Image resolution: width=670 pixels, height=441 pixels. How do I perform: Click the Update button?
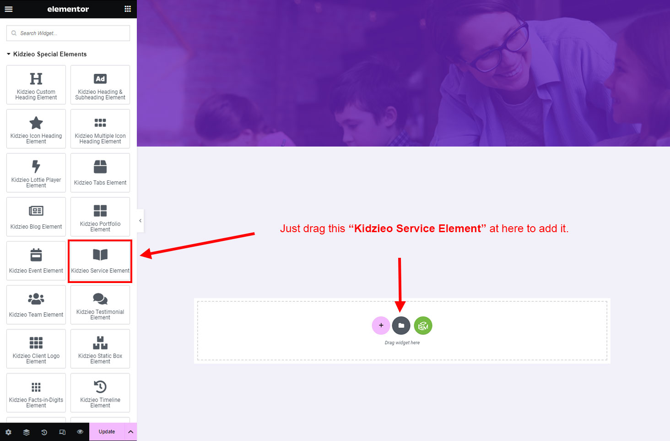click(x=107, y=432)
